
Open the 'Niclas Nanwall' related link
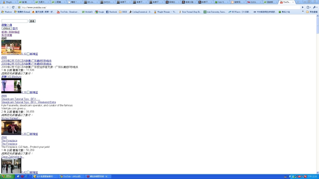pos(12,118)
